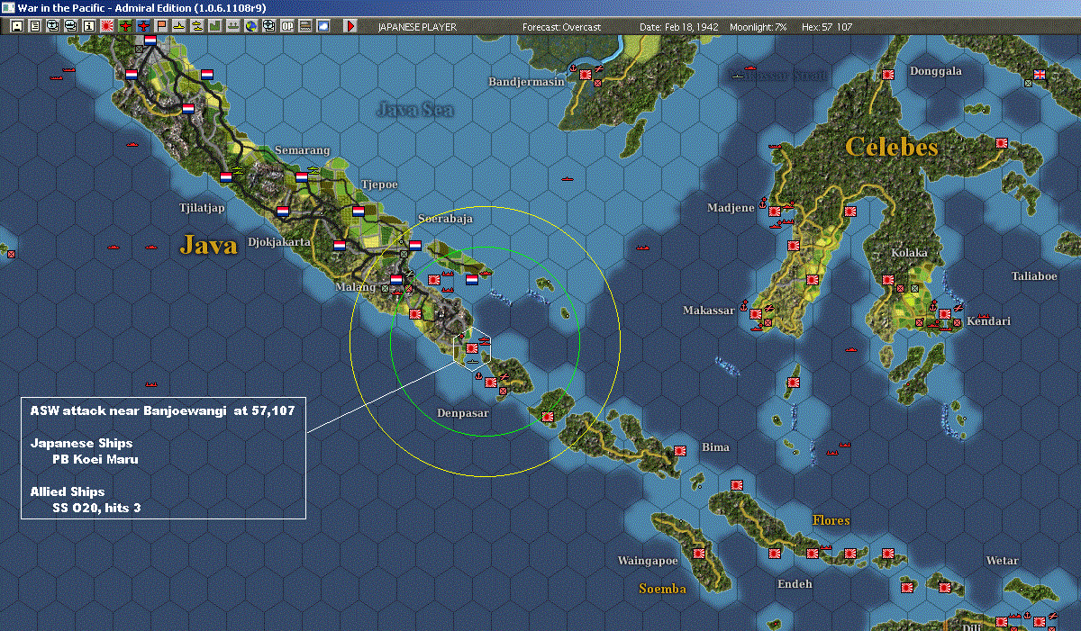Click the 'Wetar' island label
Viewport: 1081px width, 631px height.
click(x=1002, y=561)
